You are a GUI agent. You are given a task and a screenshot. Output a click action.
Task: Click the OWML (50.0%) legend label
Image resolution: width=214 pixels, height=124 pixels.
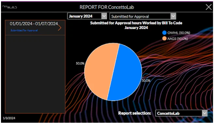(x=179, y=33)
